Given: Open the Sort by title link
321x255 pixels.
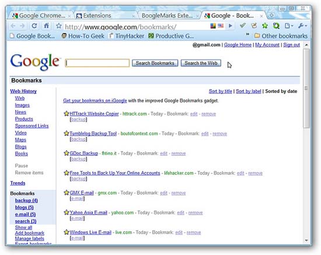Looking at the screenshot, I should [220, 91].
